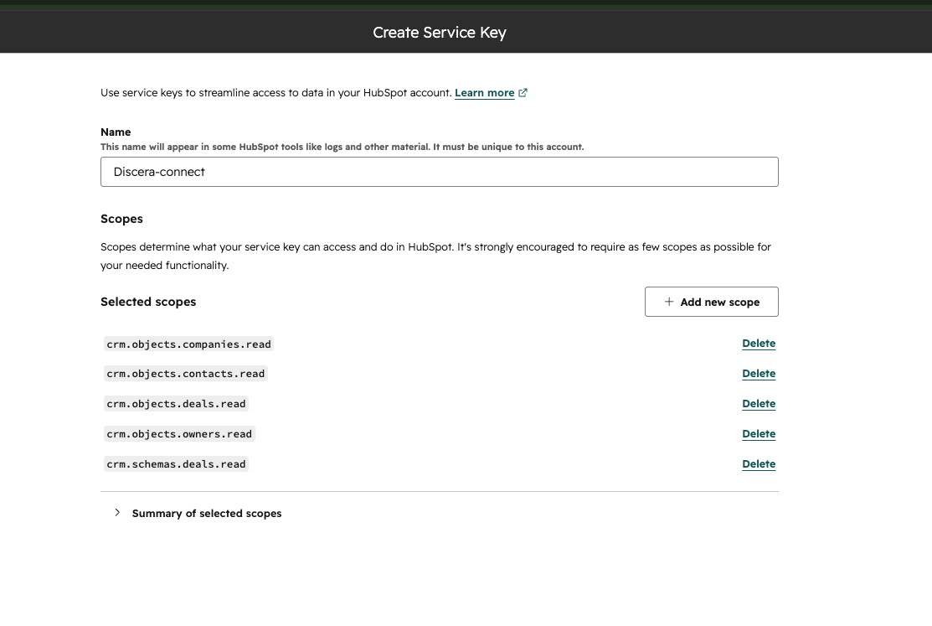Delete the crm.objects.deals.read scope
This screenshot has height=626, width=932.
coord(759,404)
